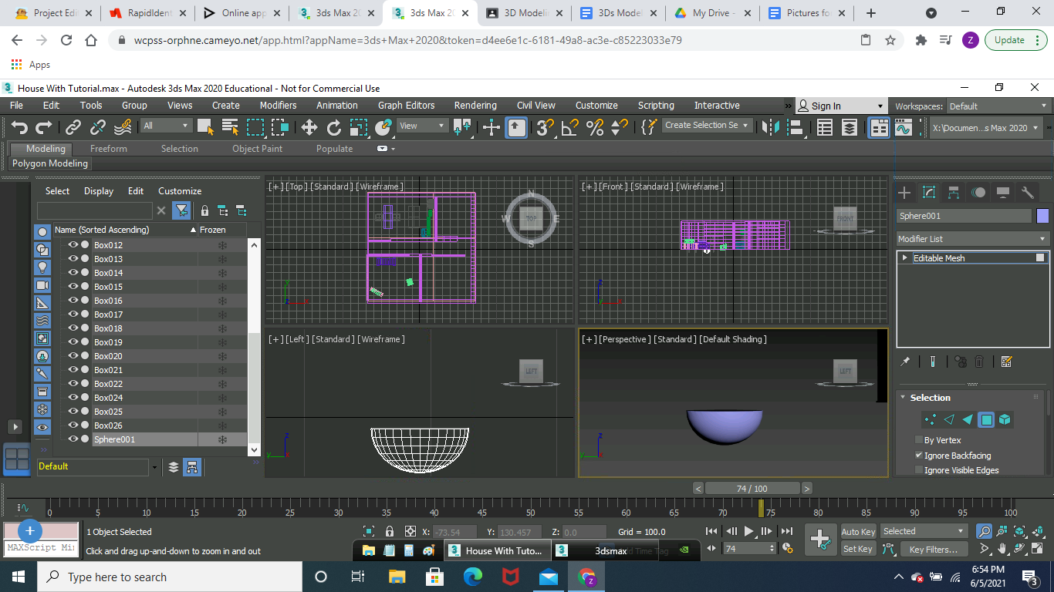Toggle frozen state of Box016

tap(222, 301)
